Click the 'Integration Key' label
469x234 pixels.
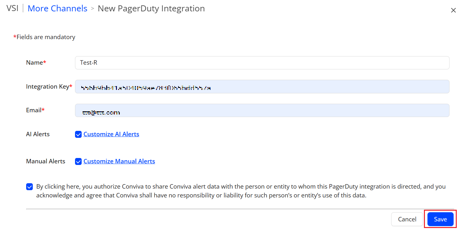[49, 87]
